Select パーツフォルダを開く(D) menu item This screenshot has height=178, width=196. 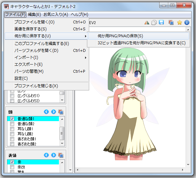coord(46,51)
